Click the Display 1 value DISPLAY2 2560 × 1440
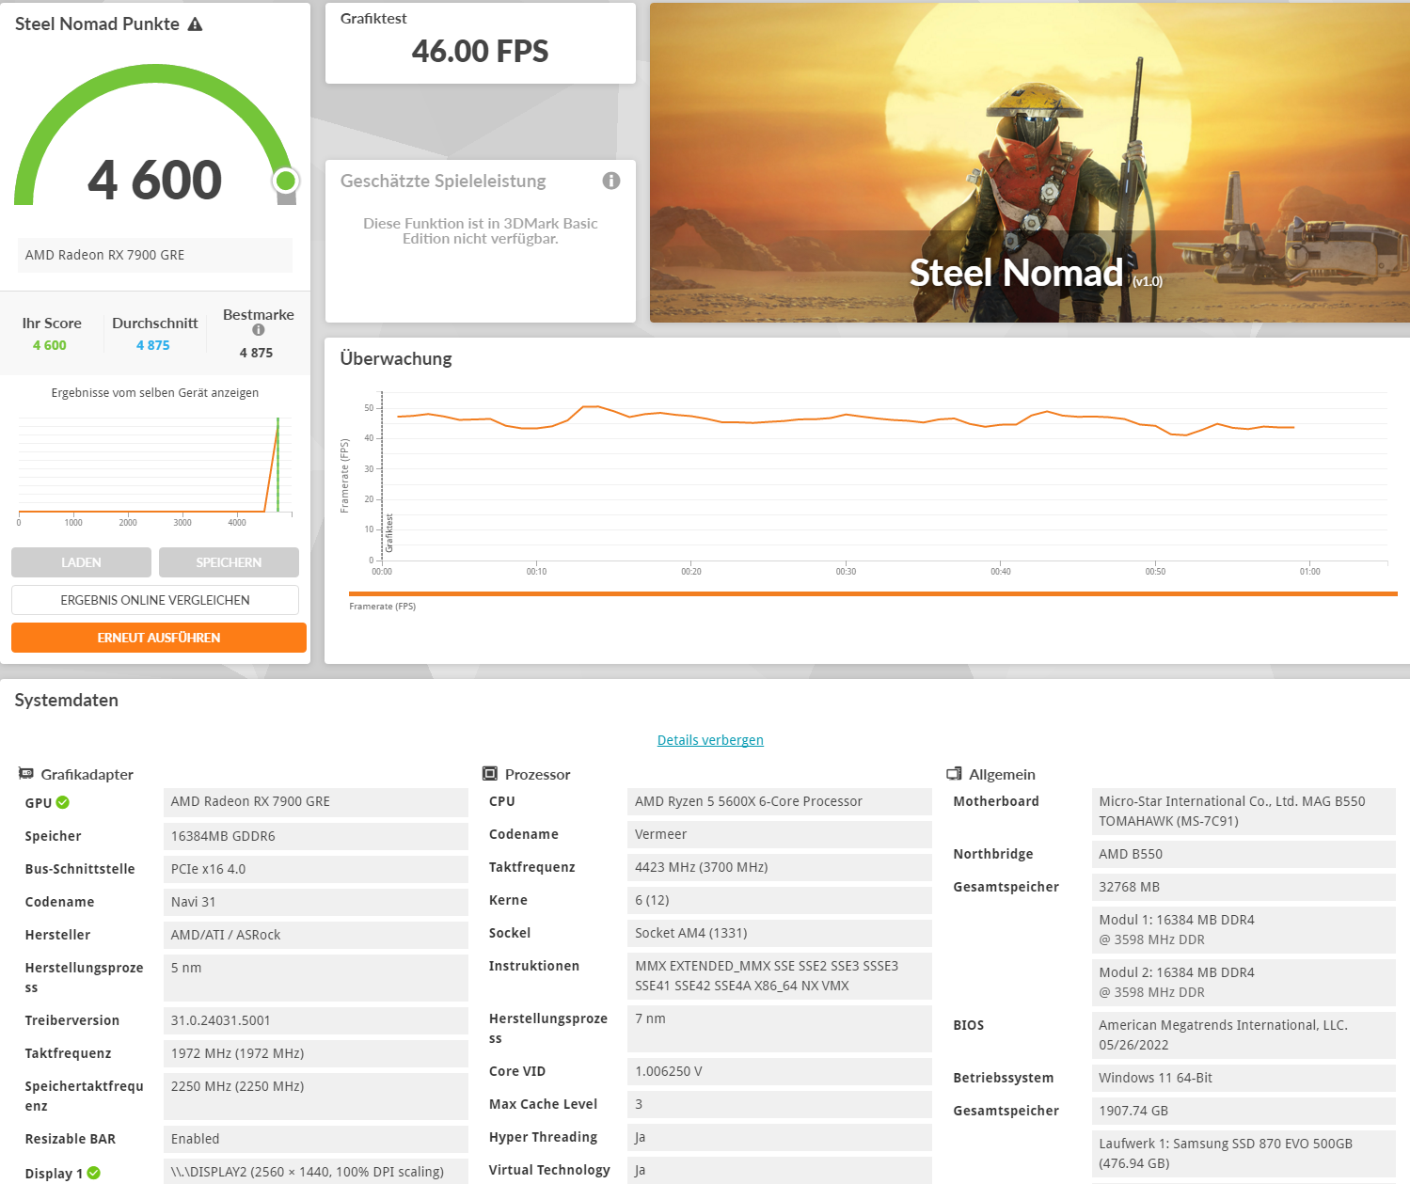The width and height of the screenshot is (1410, 1184). tap(316, 1172)
